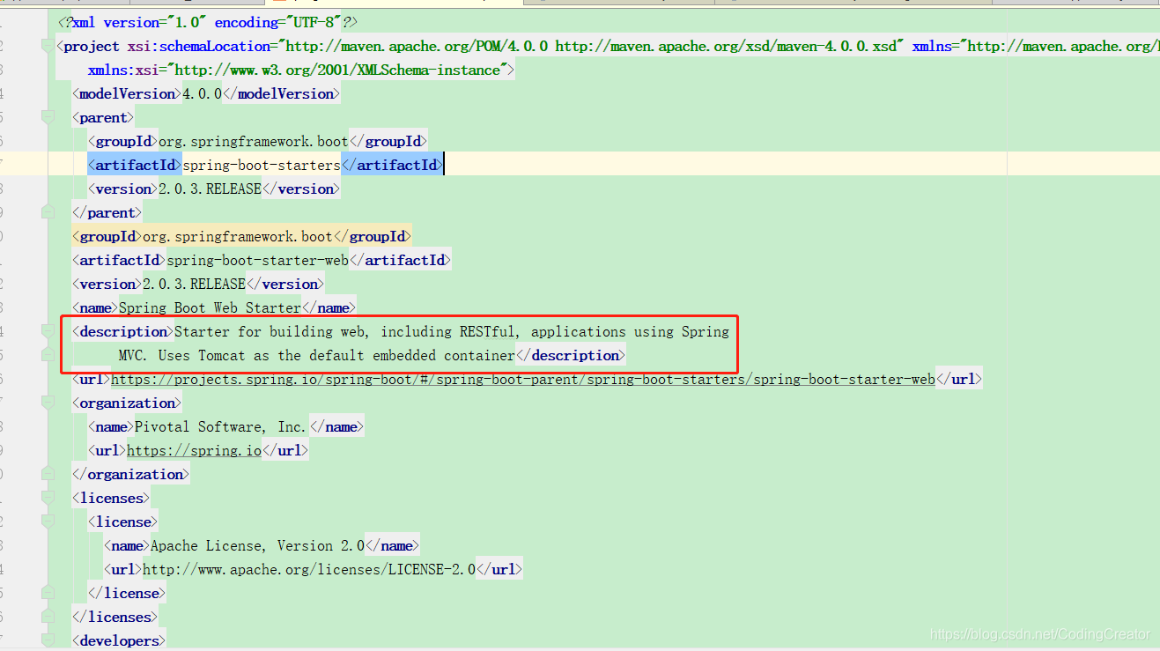Image resolution: width=1160 pixels, height=651 pixels.
Task: Collapse the project tag fold marker
Action: [x=48, y=45]
